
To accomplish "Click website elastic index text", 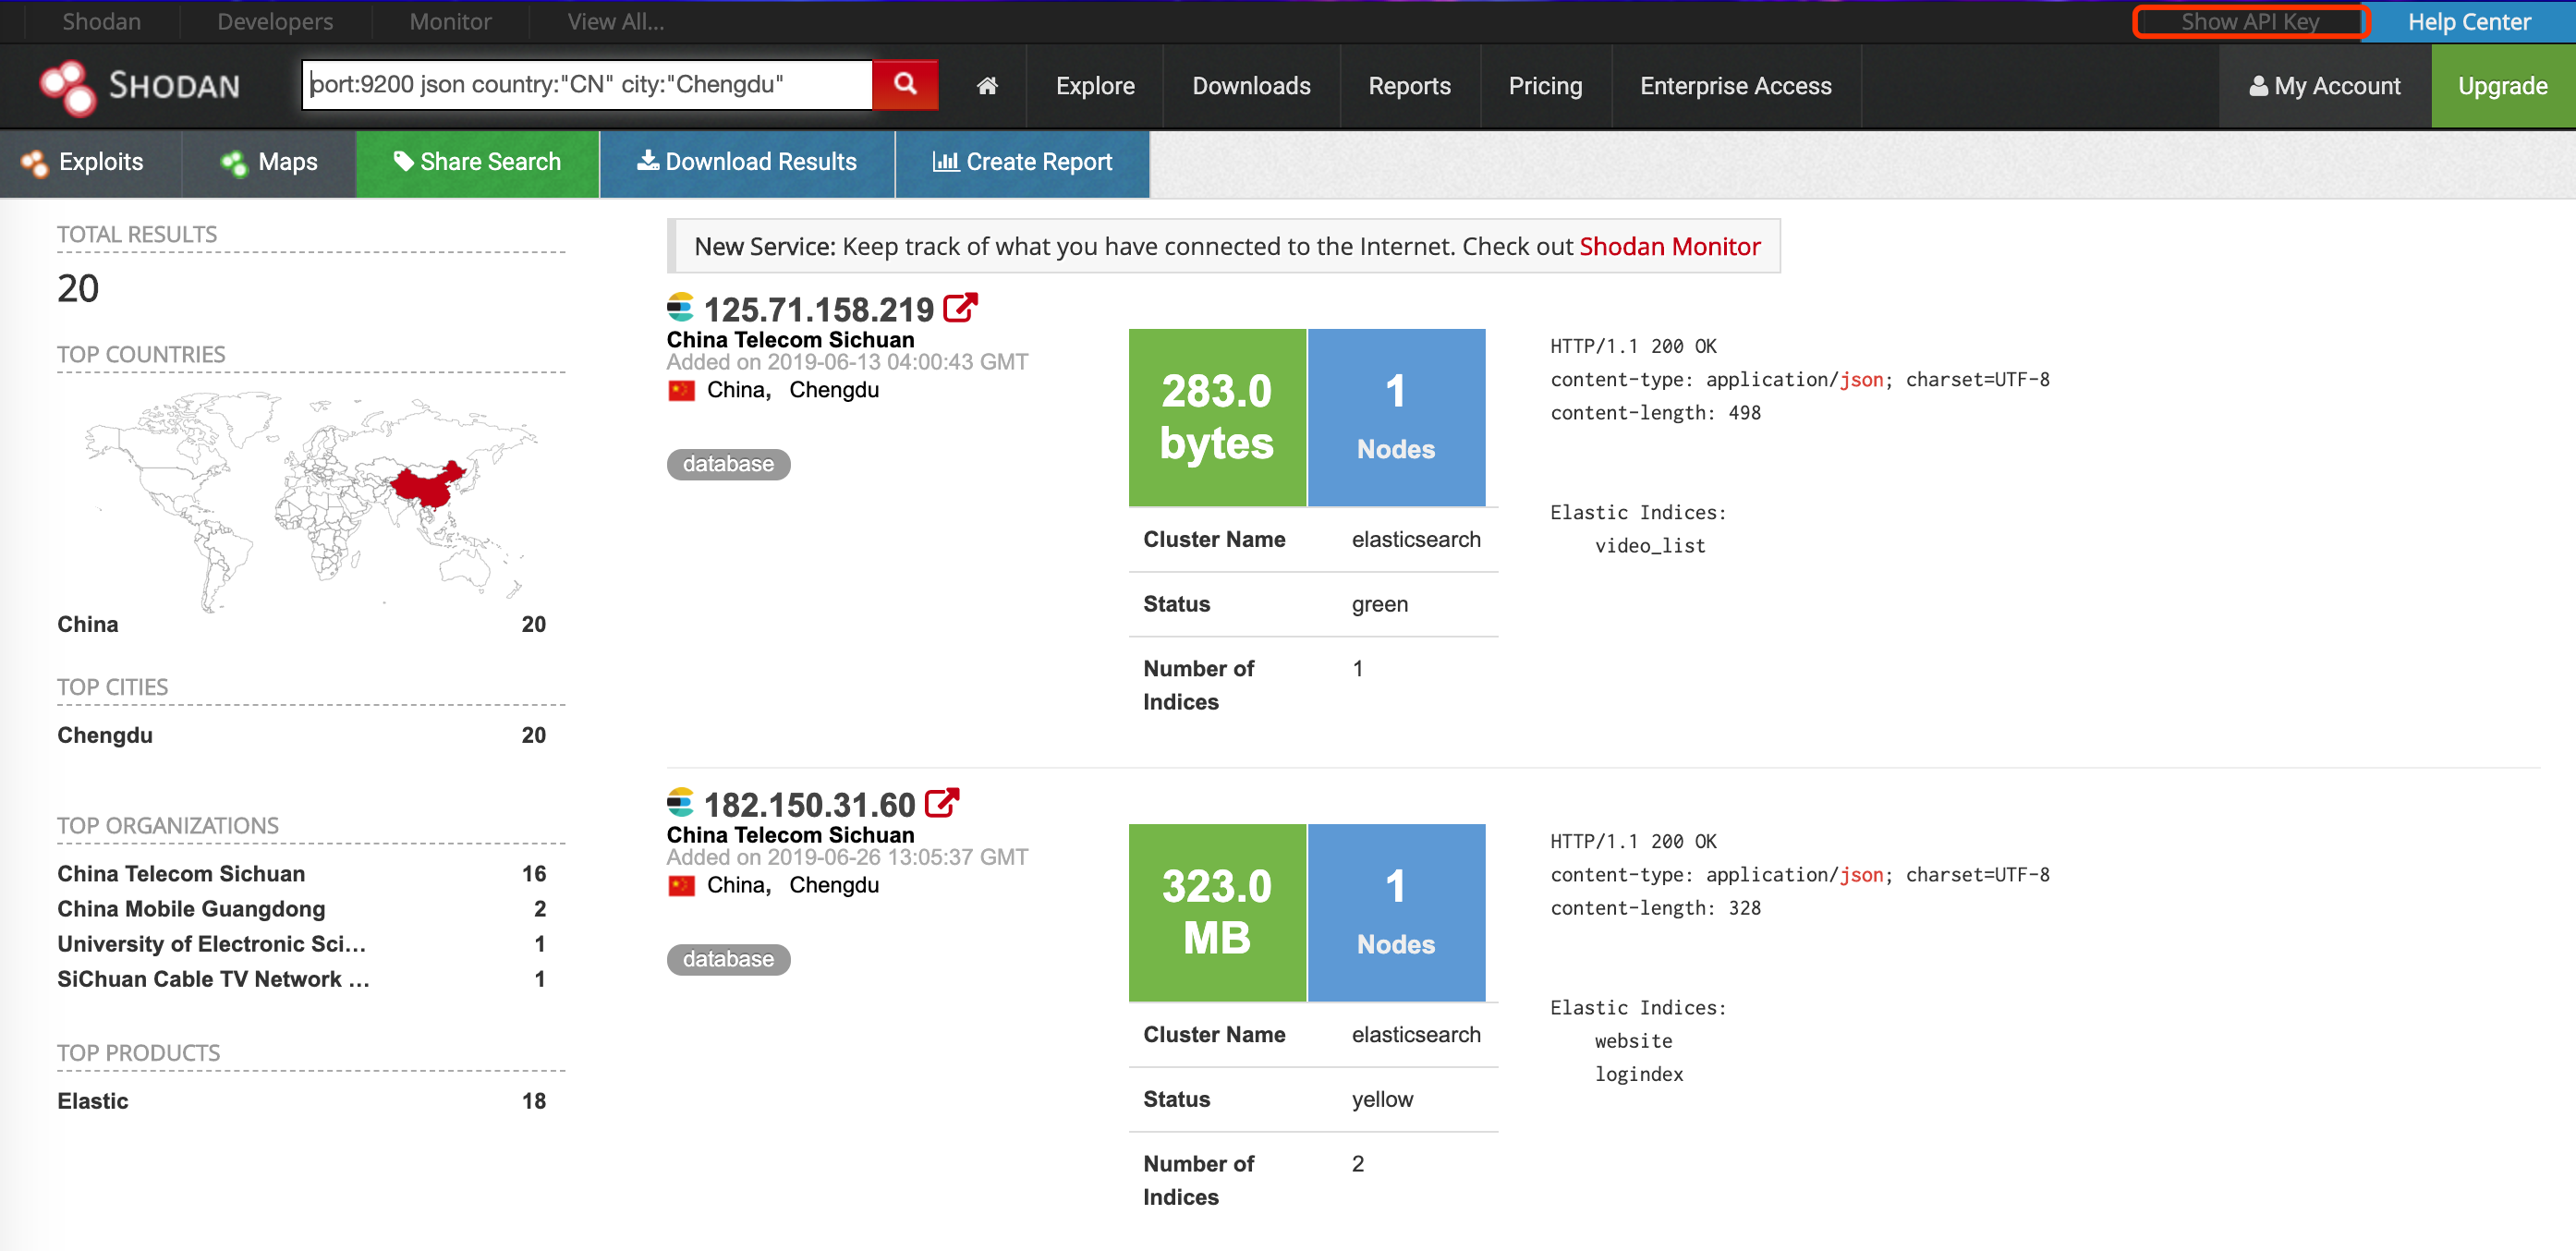I will [1633, 1040].
